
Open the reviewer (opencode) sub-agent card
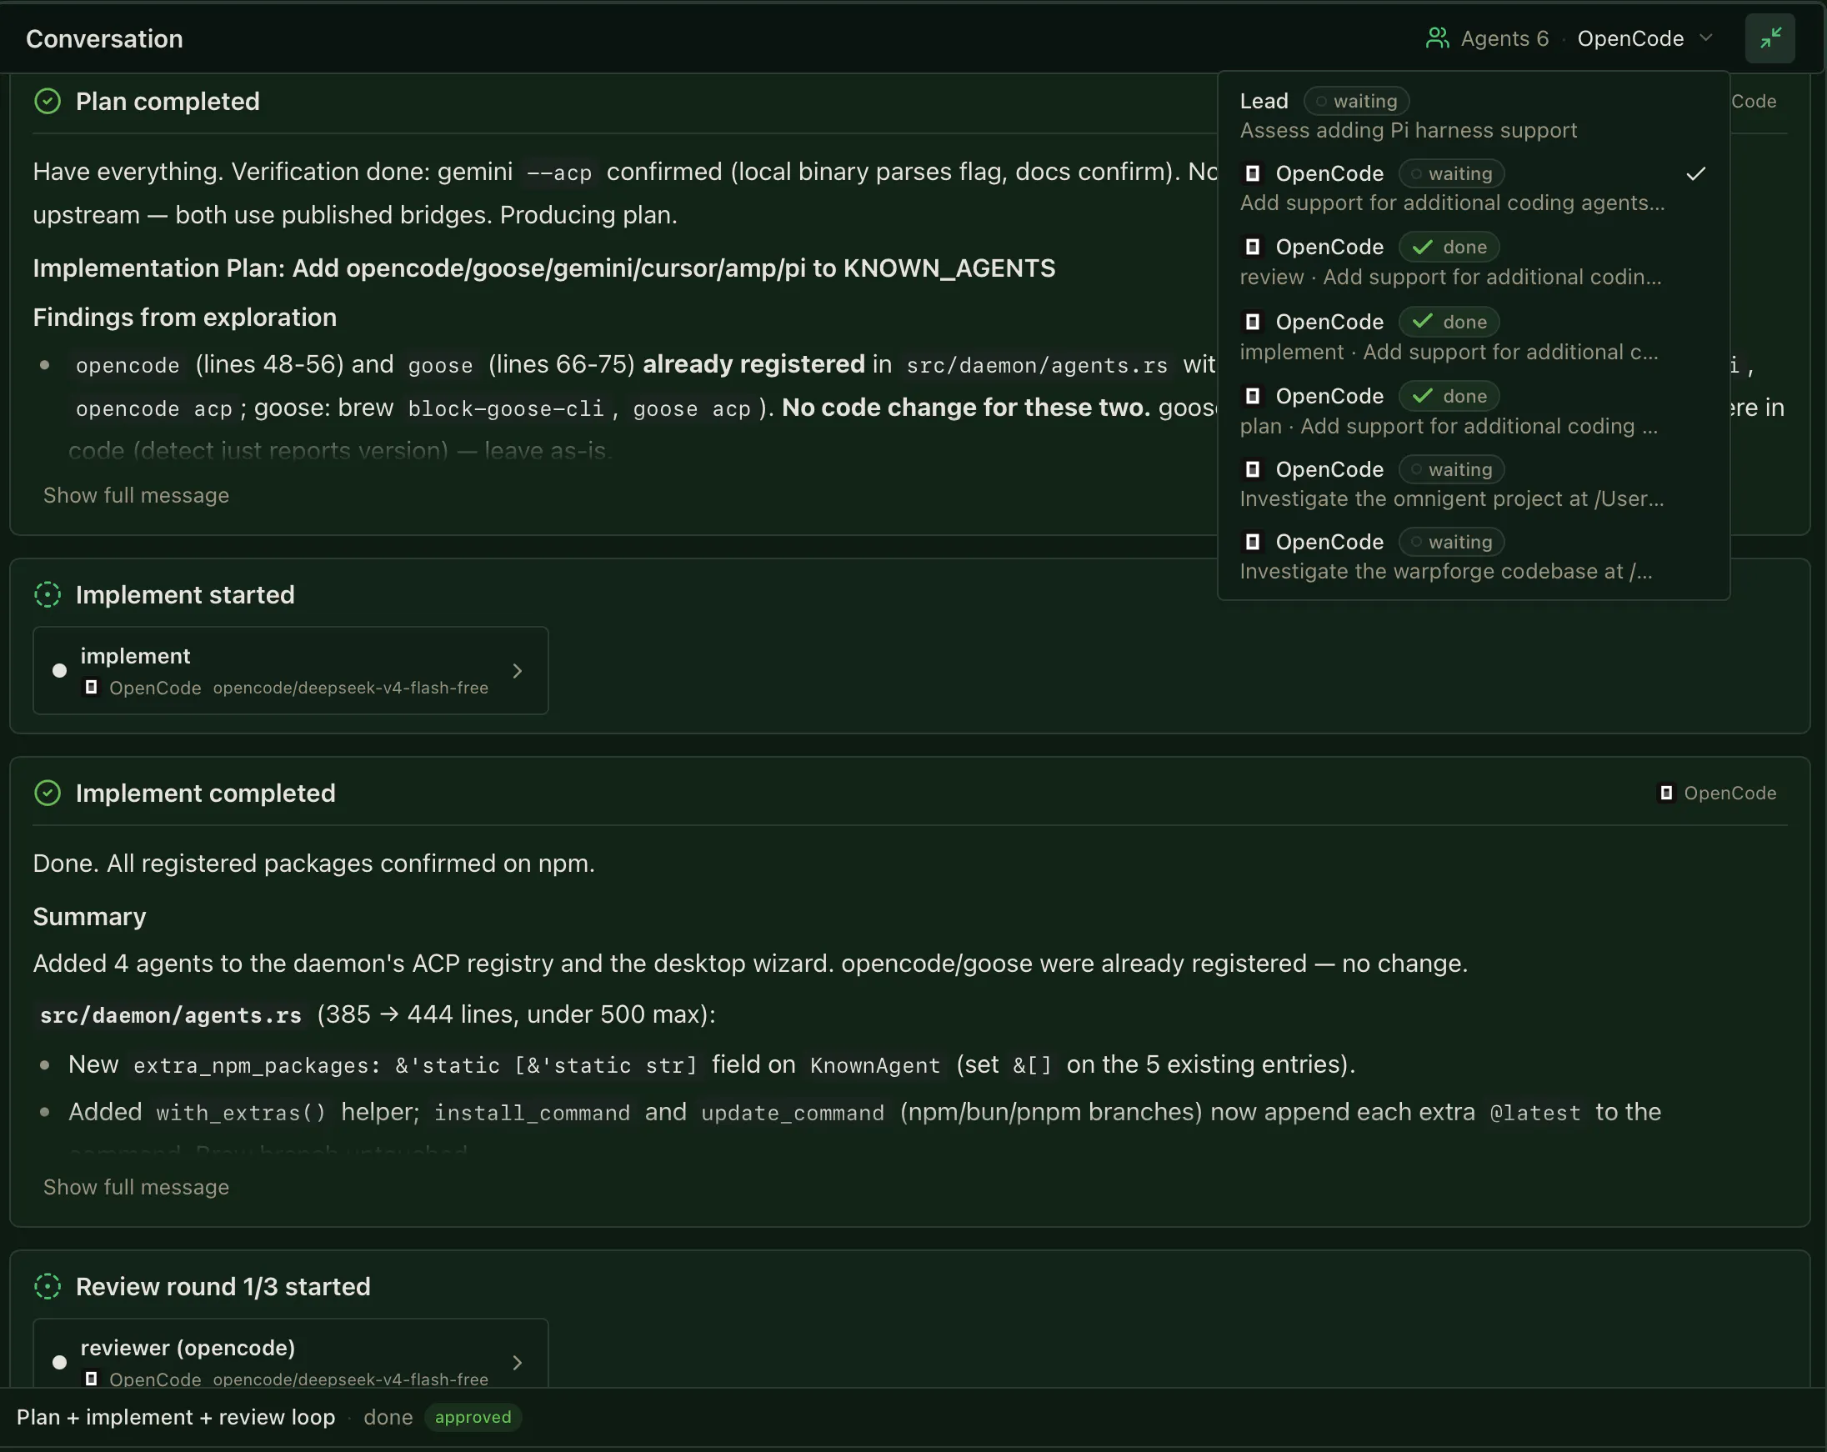291,1353
